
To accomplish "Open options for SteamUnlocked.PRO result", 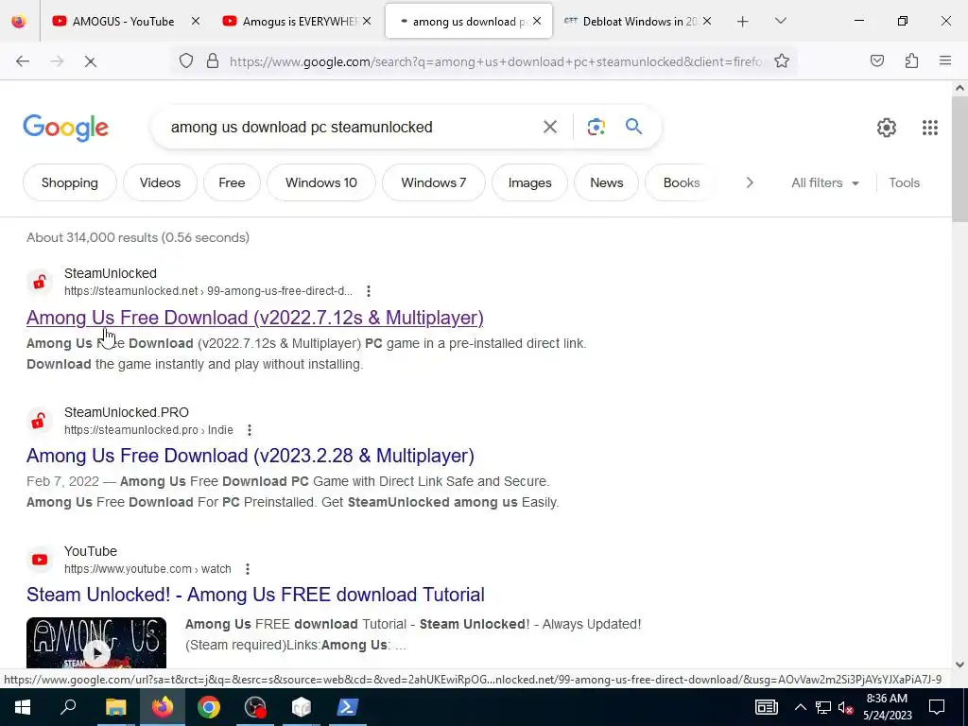I will pos(250,430).
